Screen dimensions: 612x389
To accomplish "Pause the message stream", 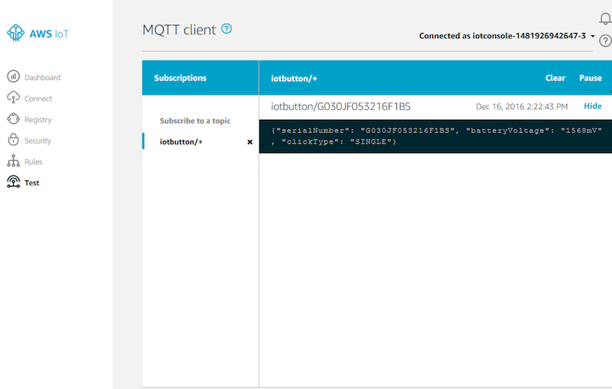I will (590, 78).
